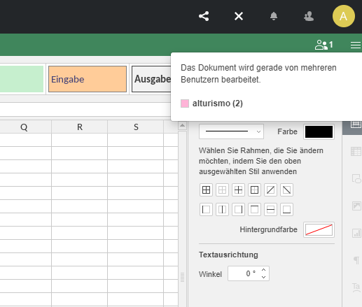Decrease the Winkel angle value
This screenshot has width=362, height=307.
tap(264, 277)
